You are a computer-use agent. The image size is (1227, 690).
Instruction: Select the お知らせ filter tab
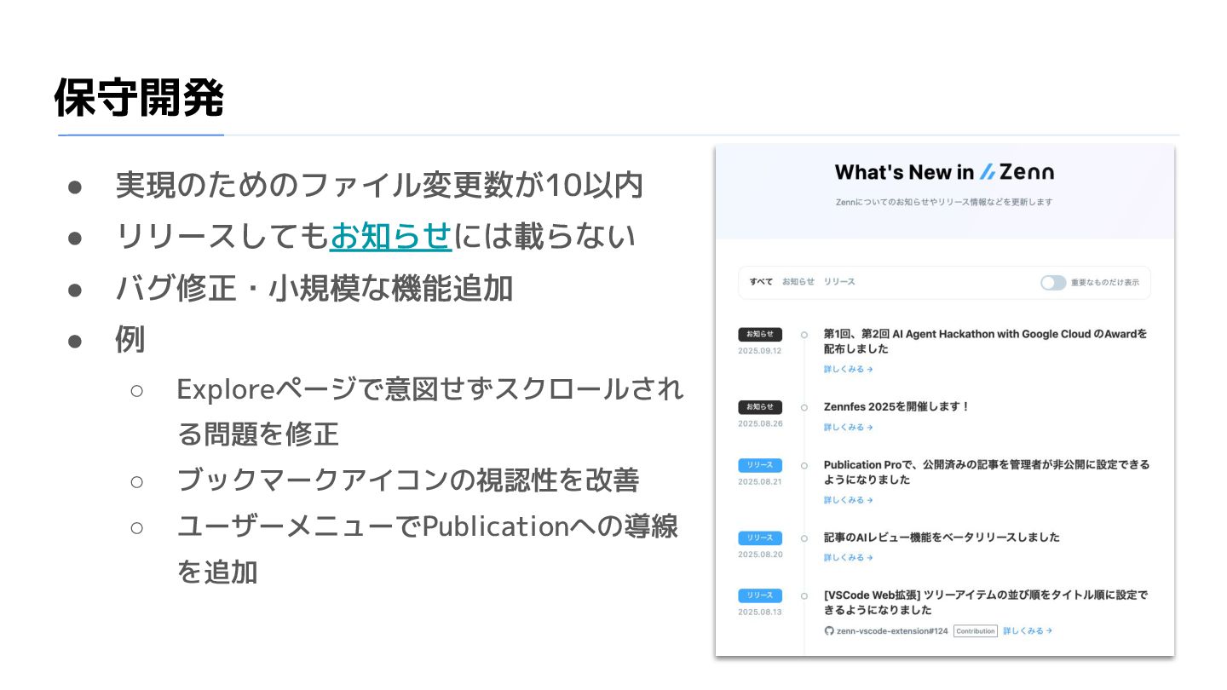pos(798,282)
